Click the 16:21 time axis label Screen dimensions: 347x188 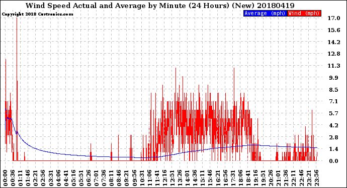pos(218,178)
